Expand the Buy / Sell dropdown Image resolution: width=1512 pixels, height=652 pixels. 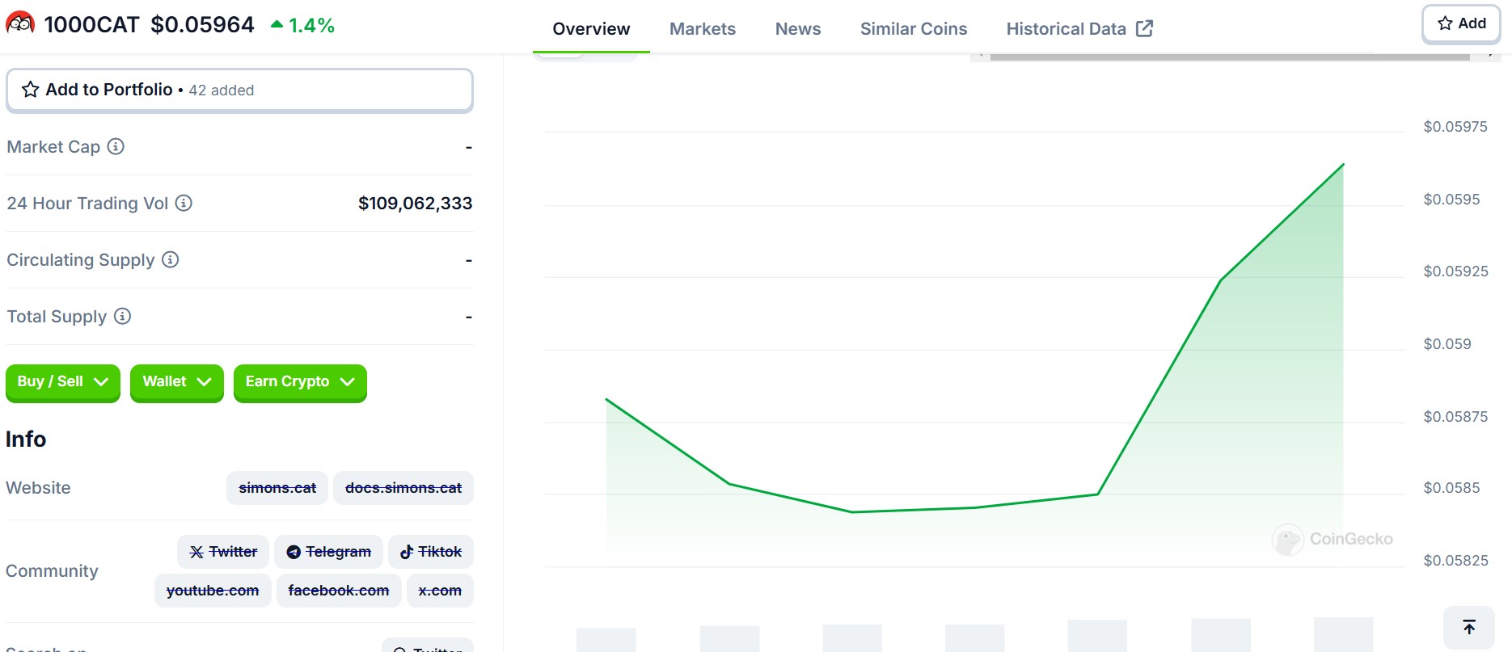point(63,382)
